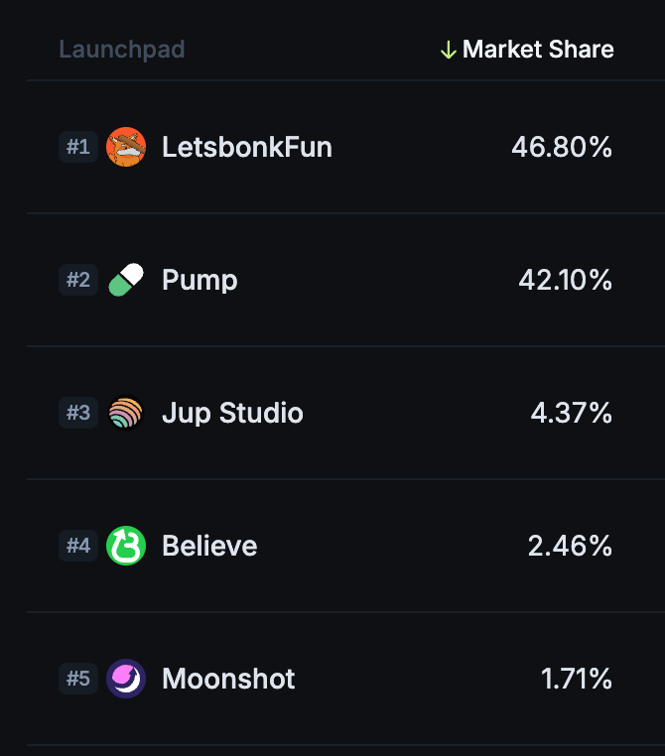The width and height of the screenshot is (665, 756).
Task: Click the Jup Studio striped logo icon
Action: (126, 413)
